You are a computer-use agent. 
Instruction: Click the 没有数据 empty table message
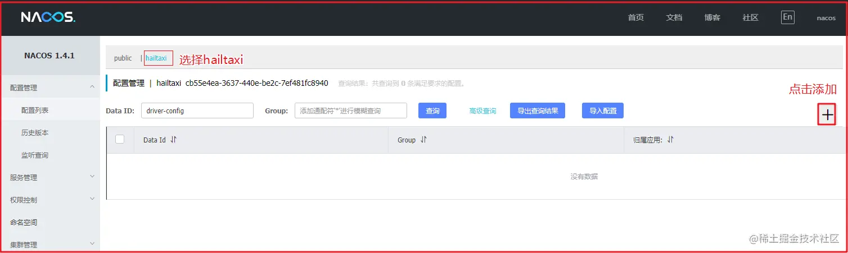[584, 176]
